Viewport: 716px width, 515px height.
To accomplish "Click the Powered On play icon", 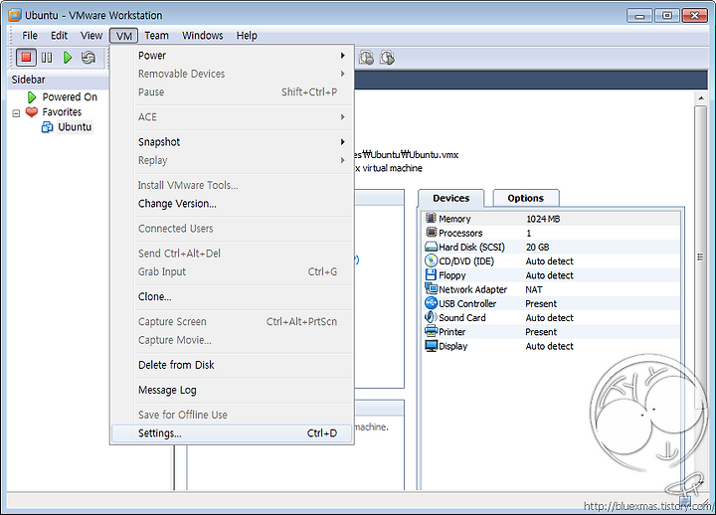I will pyautogui.click(x=32, y=97).
